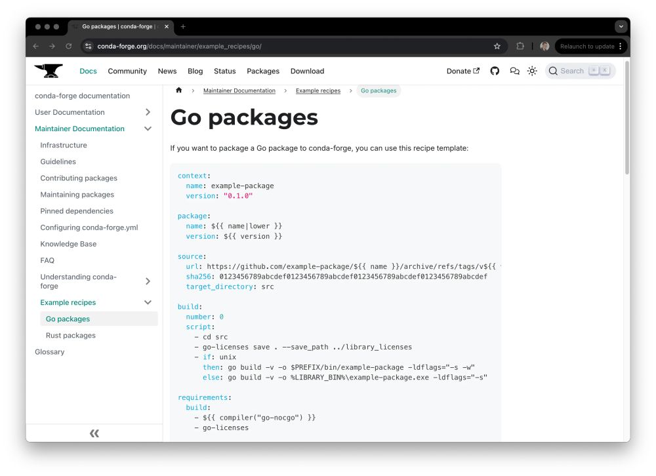Open the Download nav item

point(307,71)
